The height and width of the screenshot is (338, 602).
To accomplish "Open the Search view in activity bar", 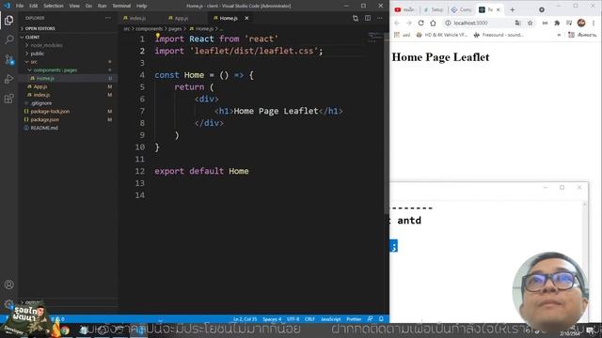I will (x=8, y=39).
